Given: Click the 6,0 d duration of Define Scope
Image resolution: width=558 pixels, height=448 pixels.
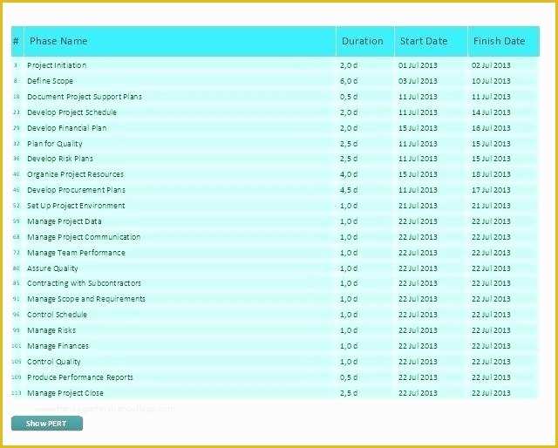Looking at the screenshot, I should click(349, 81).
